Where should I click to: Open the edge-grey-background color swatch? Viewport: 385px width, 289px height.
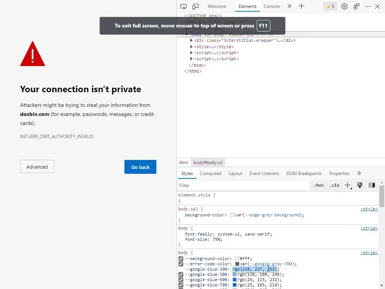tap(232, 215)
